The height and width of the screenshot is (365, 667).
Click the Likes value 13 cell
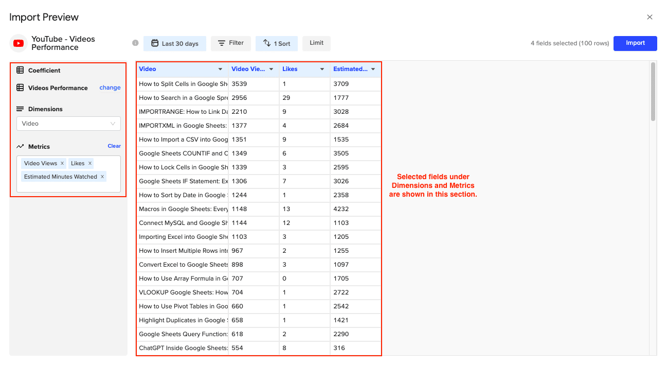[305, 209]
